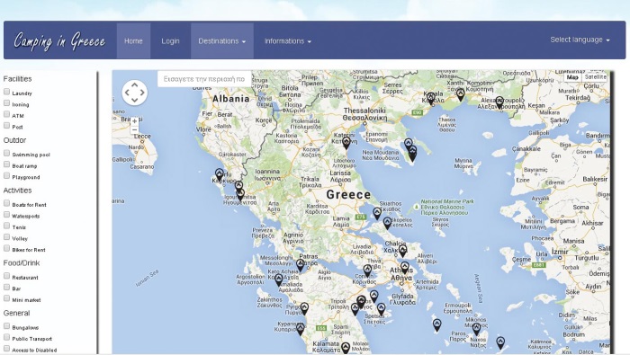630x355 pixels.
Task: Open the Select language dropdown
Action: pyautogui.click(x=580, y=40)
